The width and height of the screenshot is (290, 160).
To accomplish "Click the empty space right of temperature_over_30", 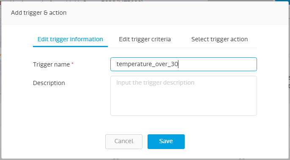I will coord(216,64).
